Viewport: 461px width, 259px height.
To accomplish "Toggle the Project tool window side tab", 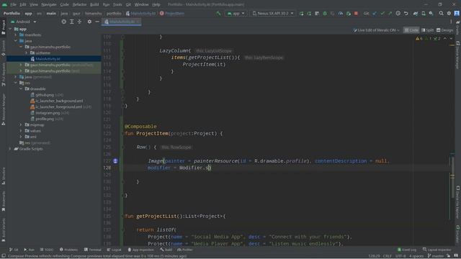I will (x=3, y=27).
